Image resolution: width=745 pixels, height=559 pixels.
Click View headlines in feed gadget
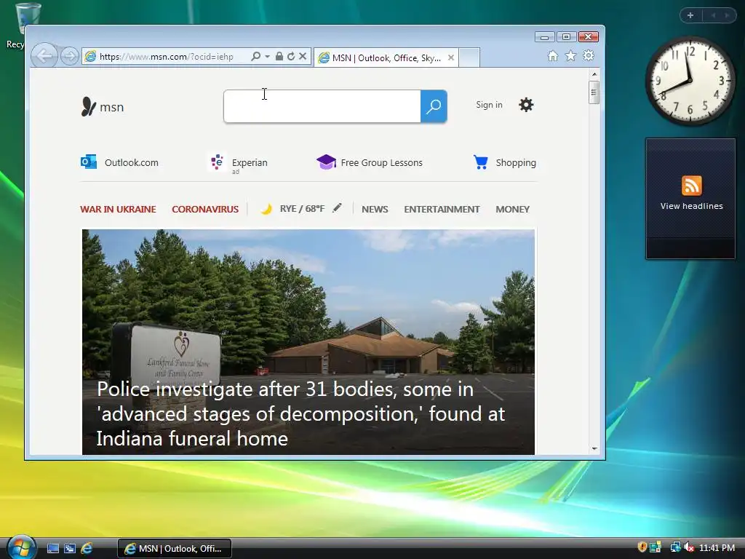tap(691, 206)
